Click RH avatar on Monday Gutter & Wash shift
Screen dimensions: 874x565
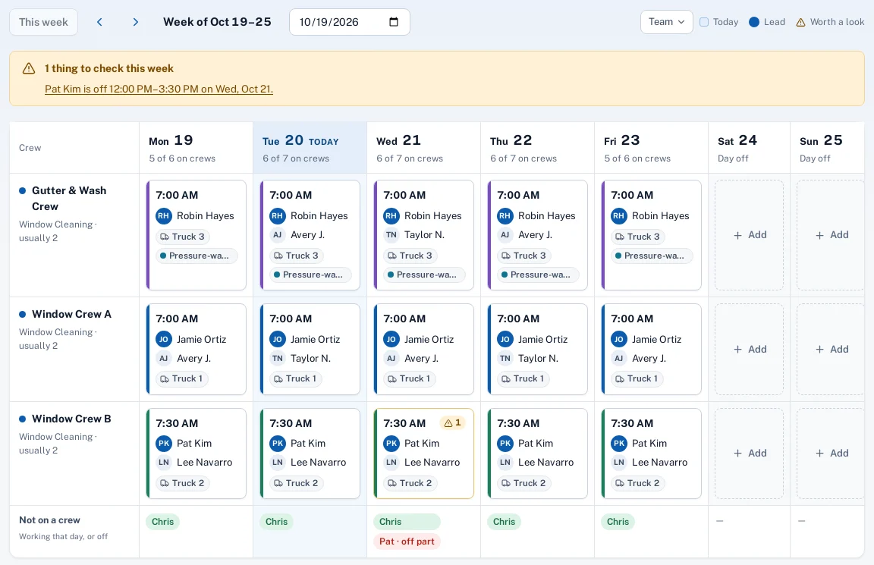coord(163,215)
